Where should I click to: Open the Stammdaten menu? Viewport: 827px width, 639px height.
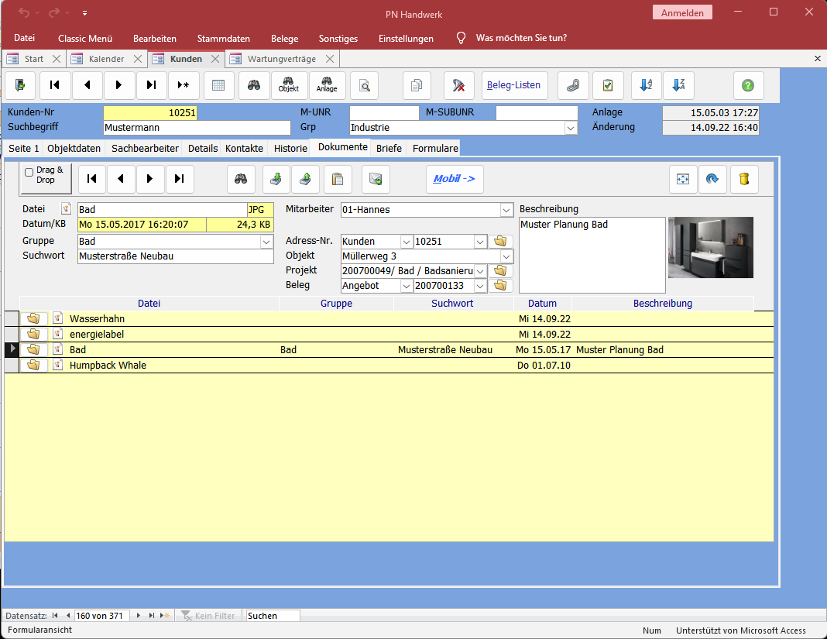(x=223, y=38)
